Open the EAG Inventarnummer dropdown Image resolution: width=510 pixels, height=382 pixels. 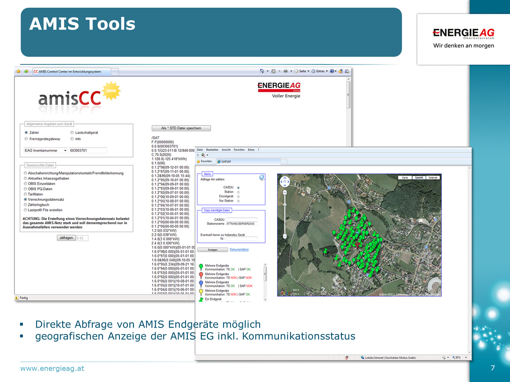(65, 150)
